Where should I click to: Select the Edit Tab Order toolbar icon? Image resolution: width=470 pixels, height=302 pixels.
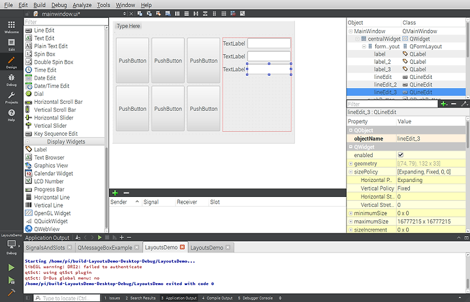pos(168,14)
